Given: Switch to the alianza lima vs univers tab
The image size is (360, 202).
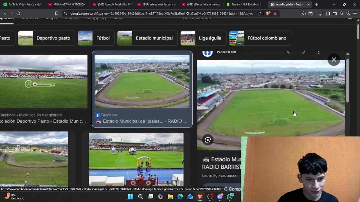Looking at the screenshot, I should 201,4.
